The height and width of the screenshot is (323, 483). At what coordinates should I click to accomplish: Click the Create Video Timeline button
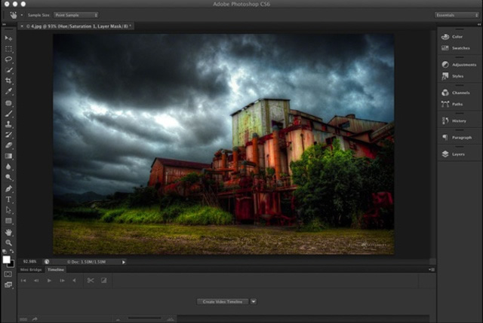click(x=223, y=301)
